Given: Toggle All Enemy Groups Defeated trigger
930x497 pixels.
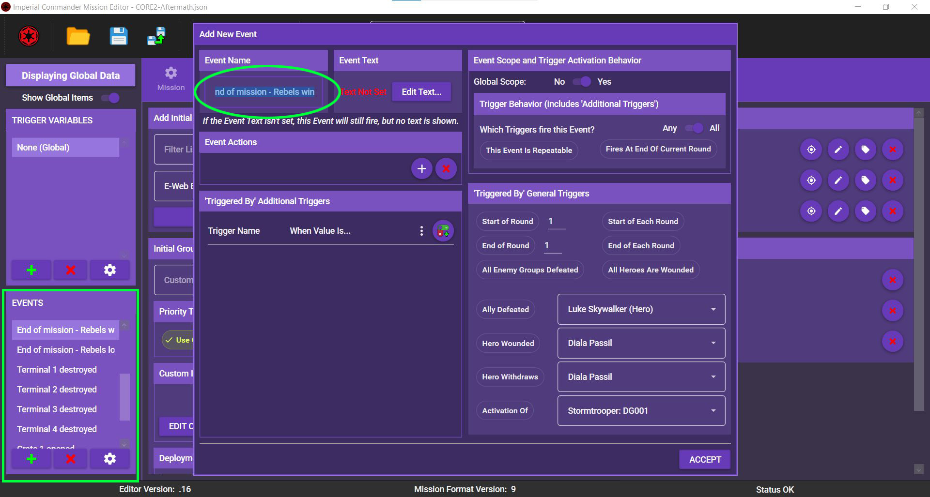Looking at the screenshot, I should 530,270.
